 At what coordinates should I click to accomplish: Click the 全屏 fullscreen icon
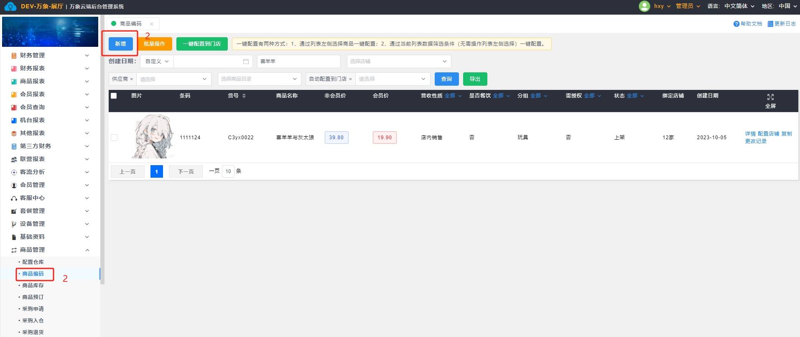click(x=770, y=97)
